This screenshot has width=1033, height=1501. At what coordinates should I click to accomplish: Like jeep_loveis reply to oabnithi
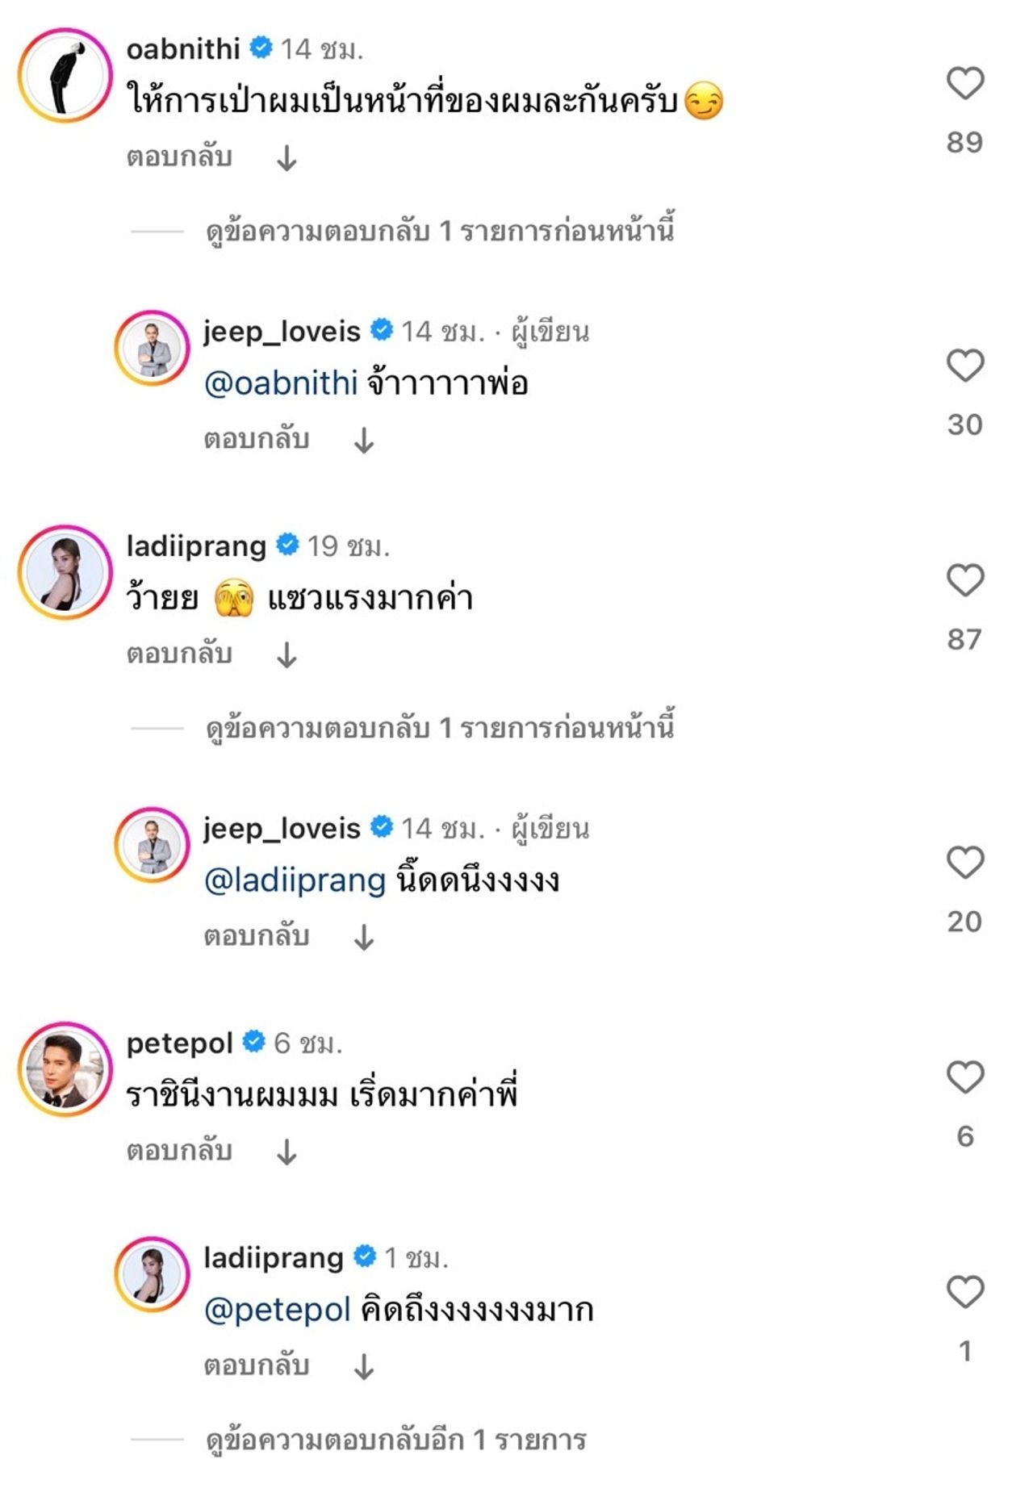pyautogui.click(x=965, y=366)
